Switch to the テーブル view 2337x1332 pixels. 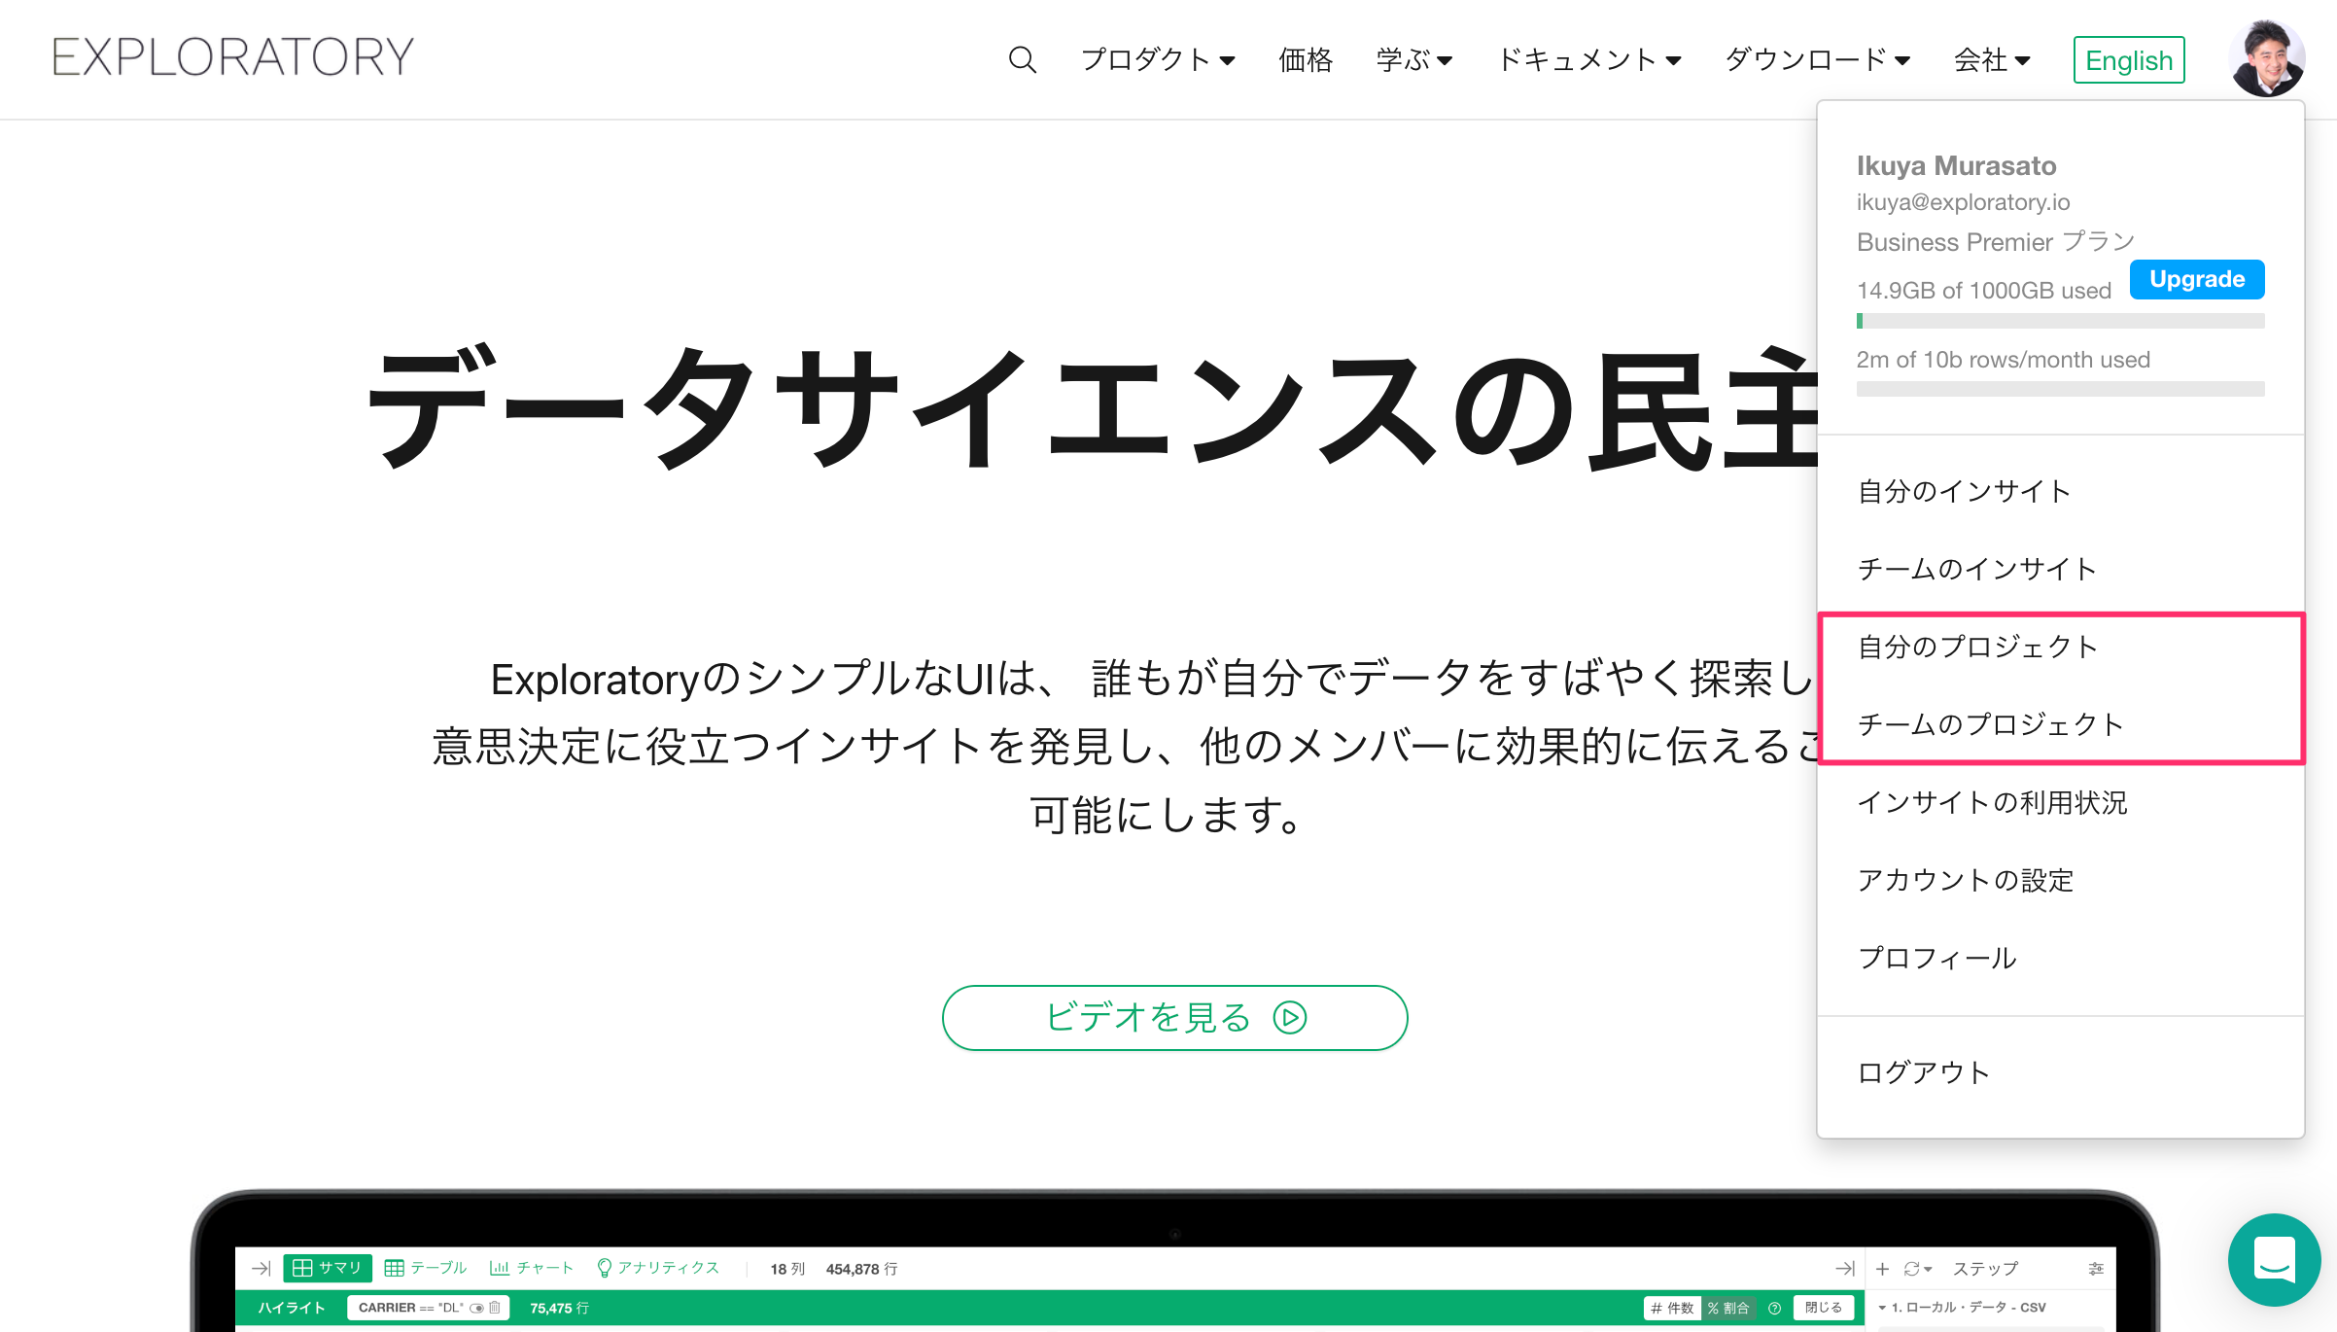[426, 1268]
